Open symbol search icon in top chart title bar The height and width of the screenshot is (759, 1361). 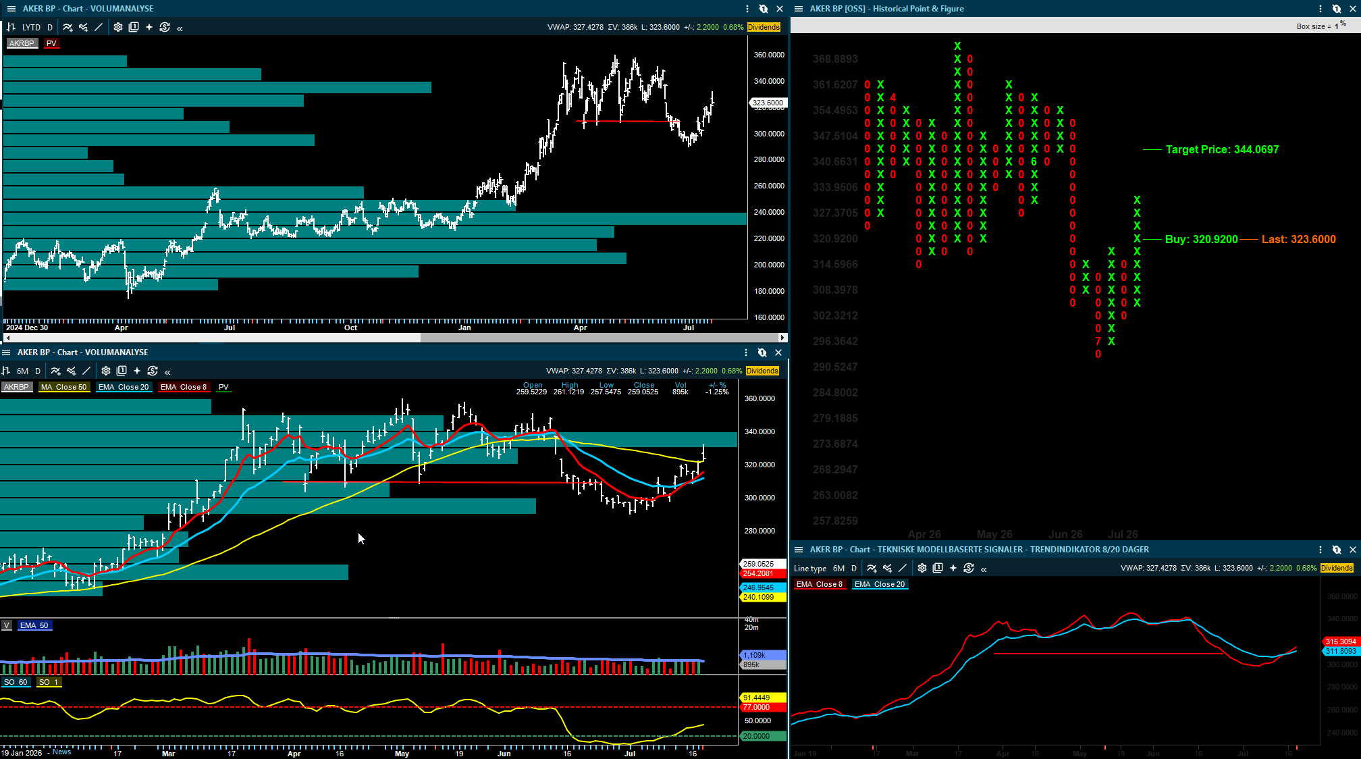[x=764, y=9]
